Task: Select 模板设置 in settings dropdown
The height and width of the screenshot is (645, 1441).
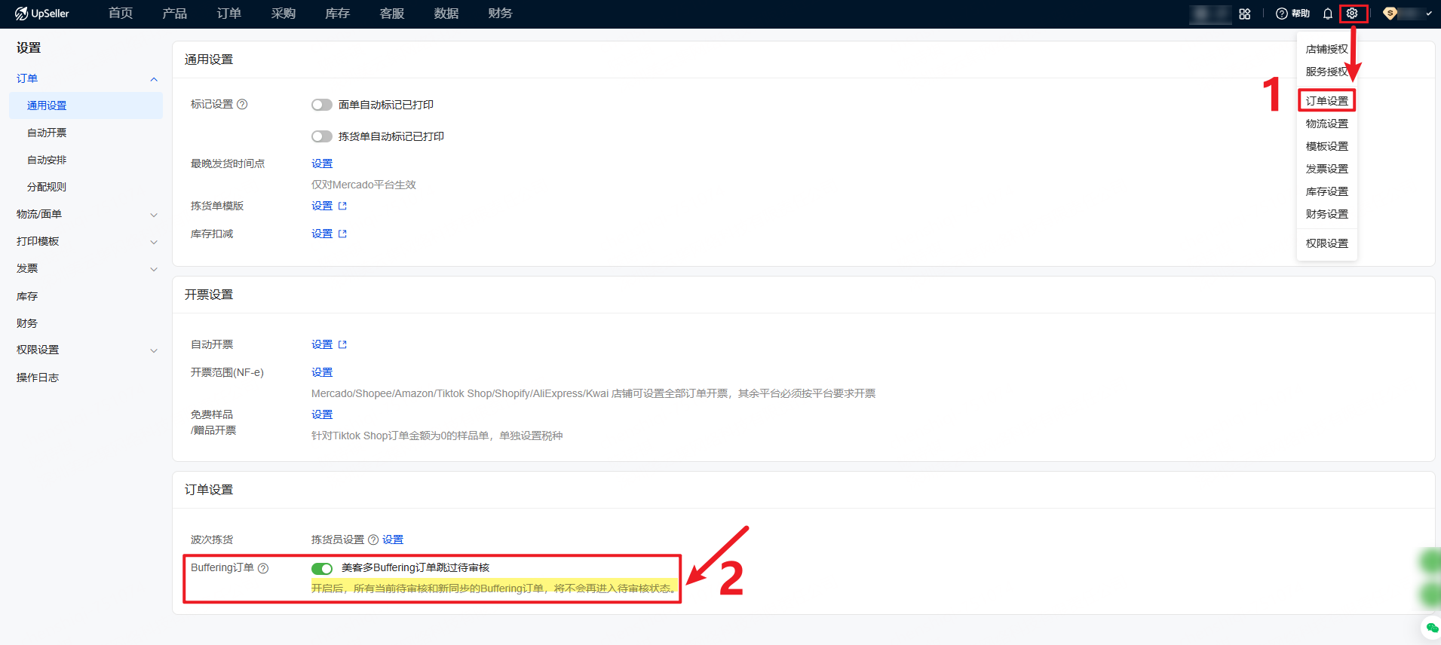Action: [1327, 146]
